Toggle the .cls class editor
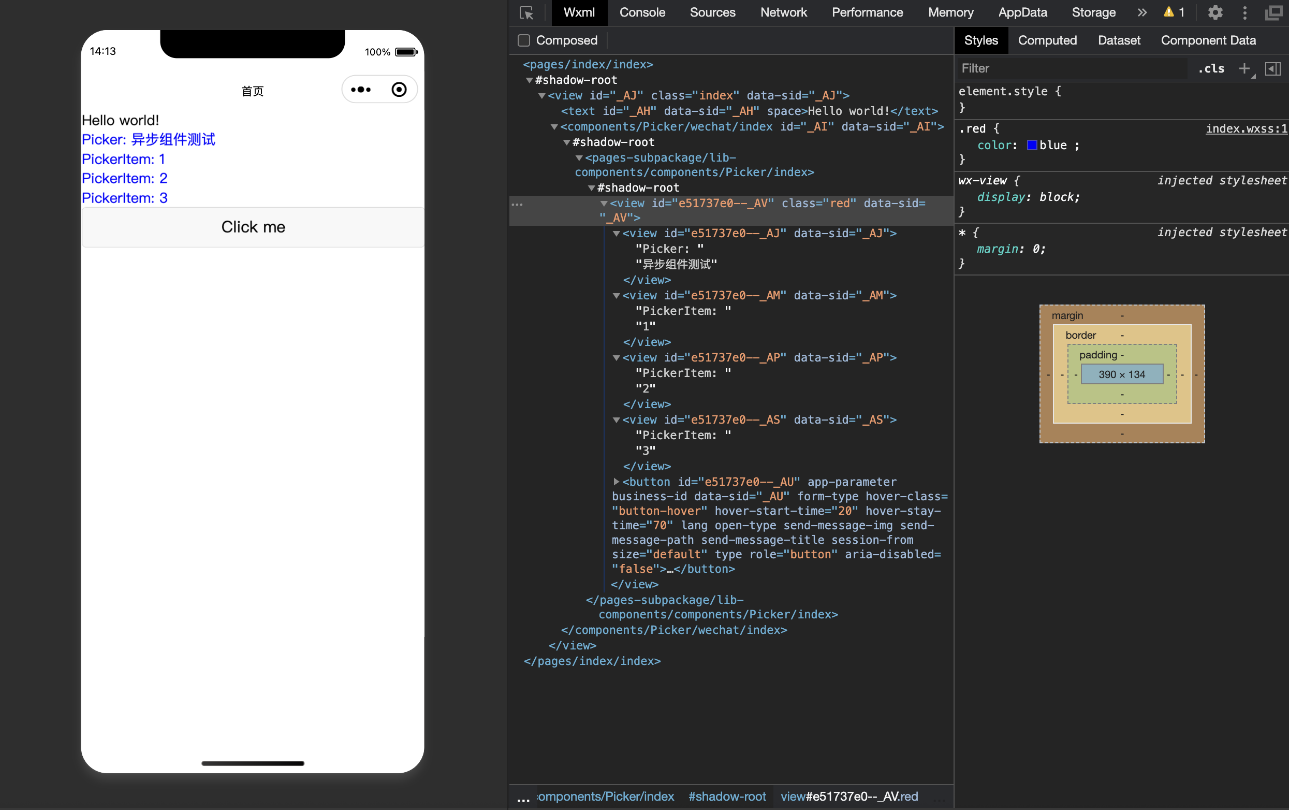 click(1211, 68)
